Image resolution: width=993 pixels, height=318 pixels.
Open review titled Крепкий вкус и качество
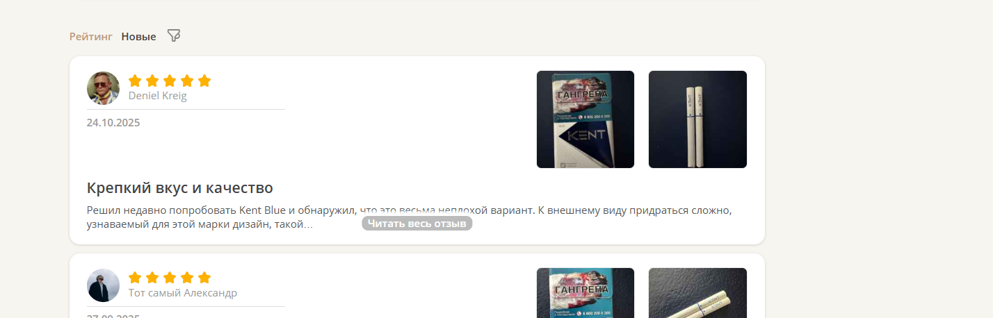[179, 188]
